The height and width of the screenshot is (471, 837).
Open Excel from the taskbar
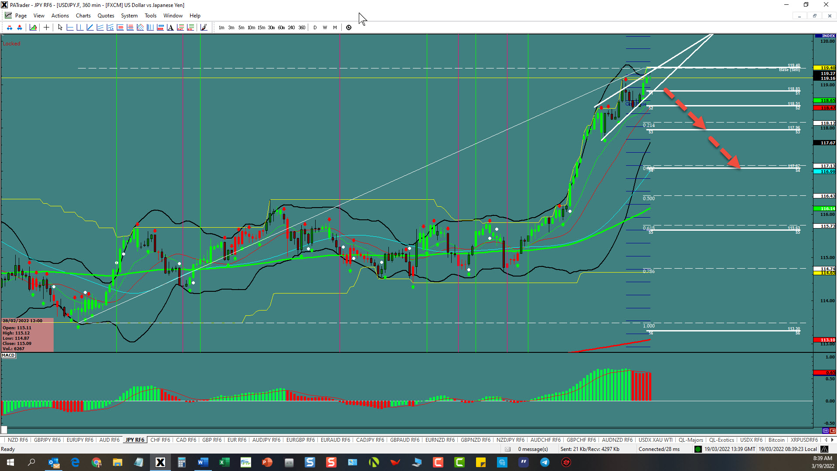click(224, 462)
